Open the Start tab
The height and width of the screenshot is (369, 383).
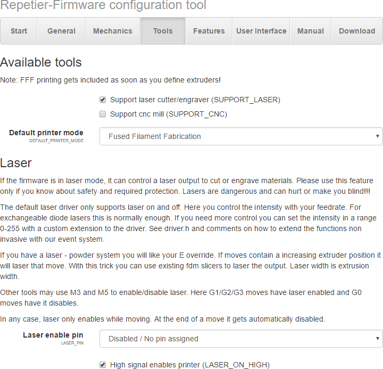pos(19,31)
